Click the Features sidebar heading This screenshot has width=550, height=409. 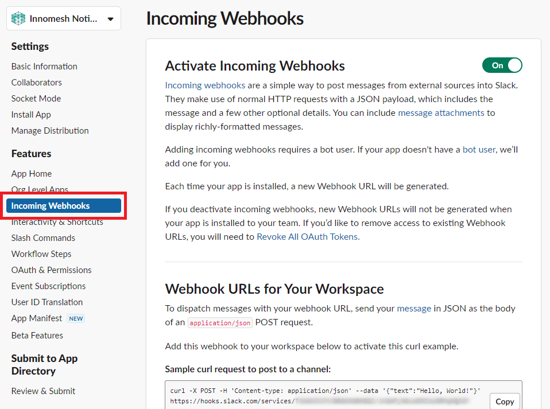31,154
